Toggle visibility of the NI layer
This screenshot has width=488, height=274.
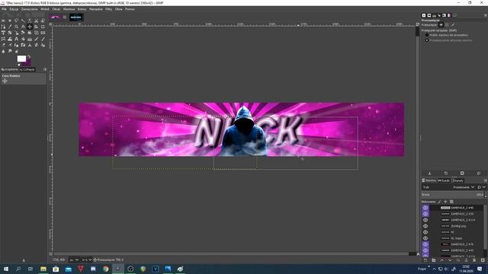tap(425, 232)
